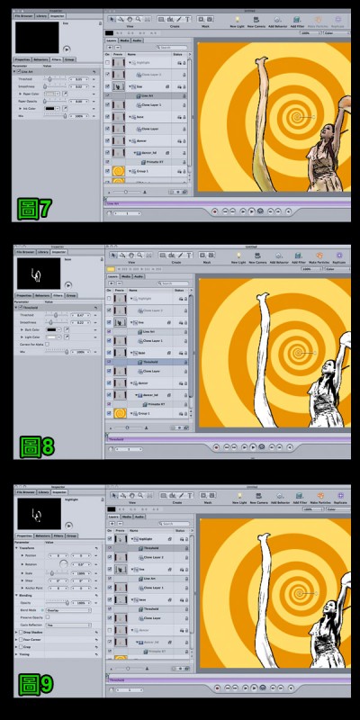This screenshot has height=720, width=360.
Task: Reset Line Art filter with its arrow icon
Action: [x=94, y=72]
